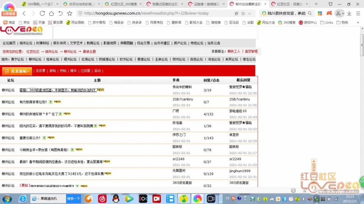Screen dimensions: 364x204
Task: Select 崇左论坛 in the city list
Action: point(249,59)
